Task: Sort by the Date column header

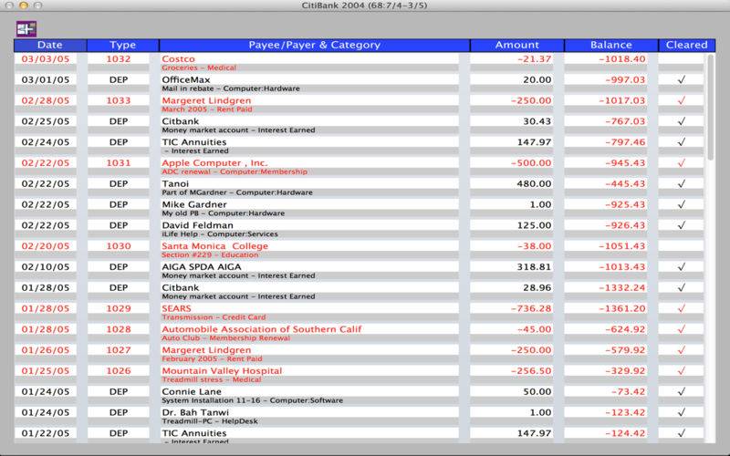Action: click(50, 45)
